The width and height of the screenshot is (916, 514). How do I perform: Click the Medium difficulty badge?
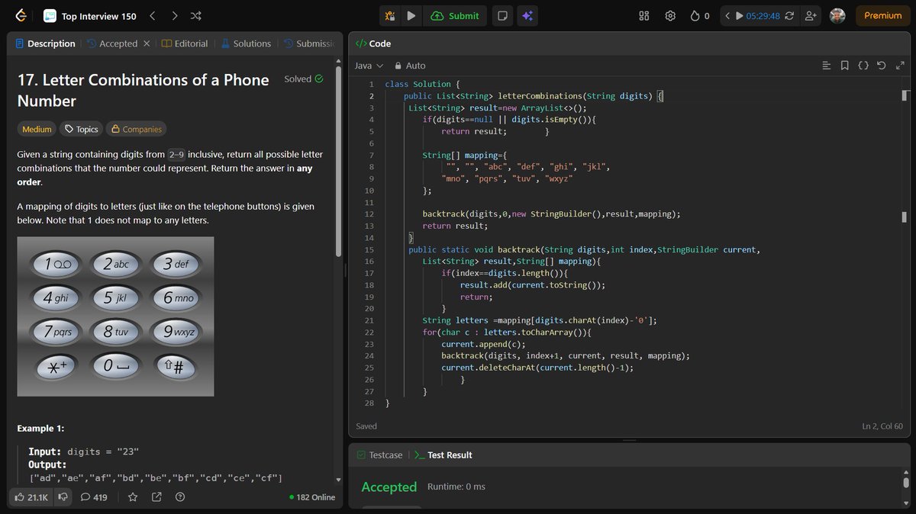click(x=37, y=130)
